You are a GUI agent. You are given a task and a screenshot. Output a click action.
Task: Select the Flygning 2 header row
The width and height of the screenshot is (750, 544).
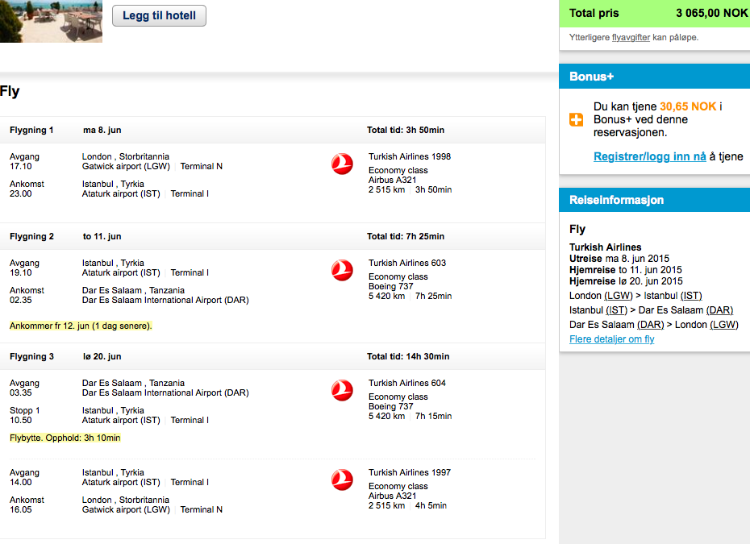[273, 236]
